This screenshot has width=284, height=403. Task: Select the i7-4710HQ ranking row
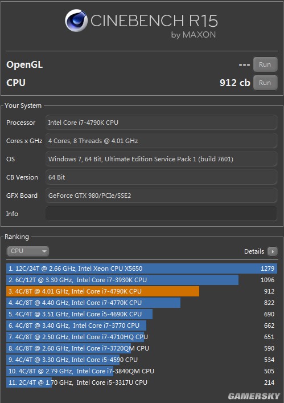(142, 337)
